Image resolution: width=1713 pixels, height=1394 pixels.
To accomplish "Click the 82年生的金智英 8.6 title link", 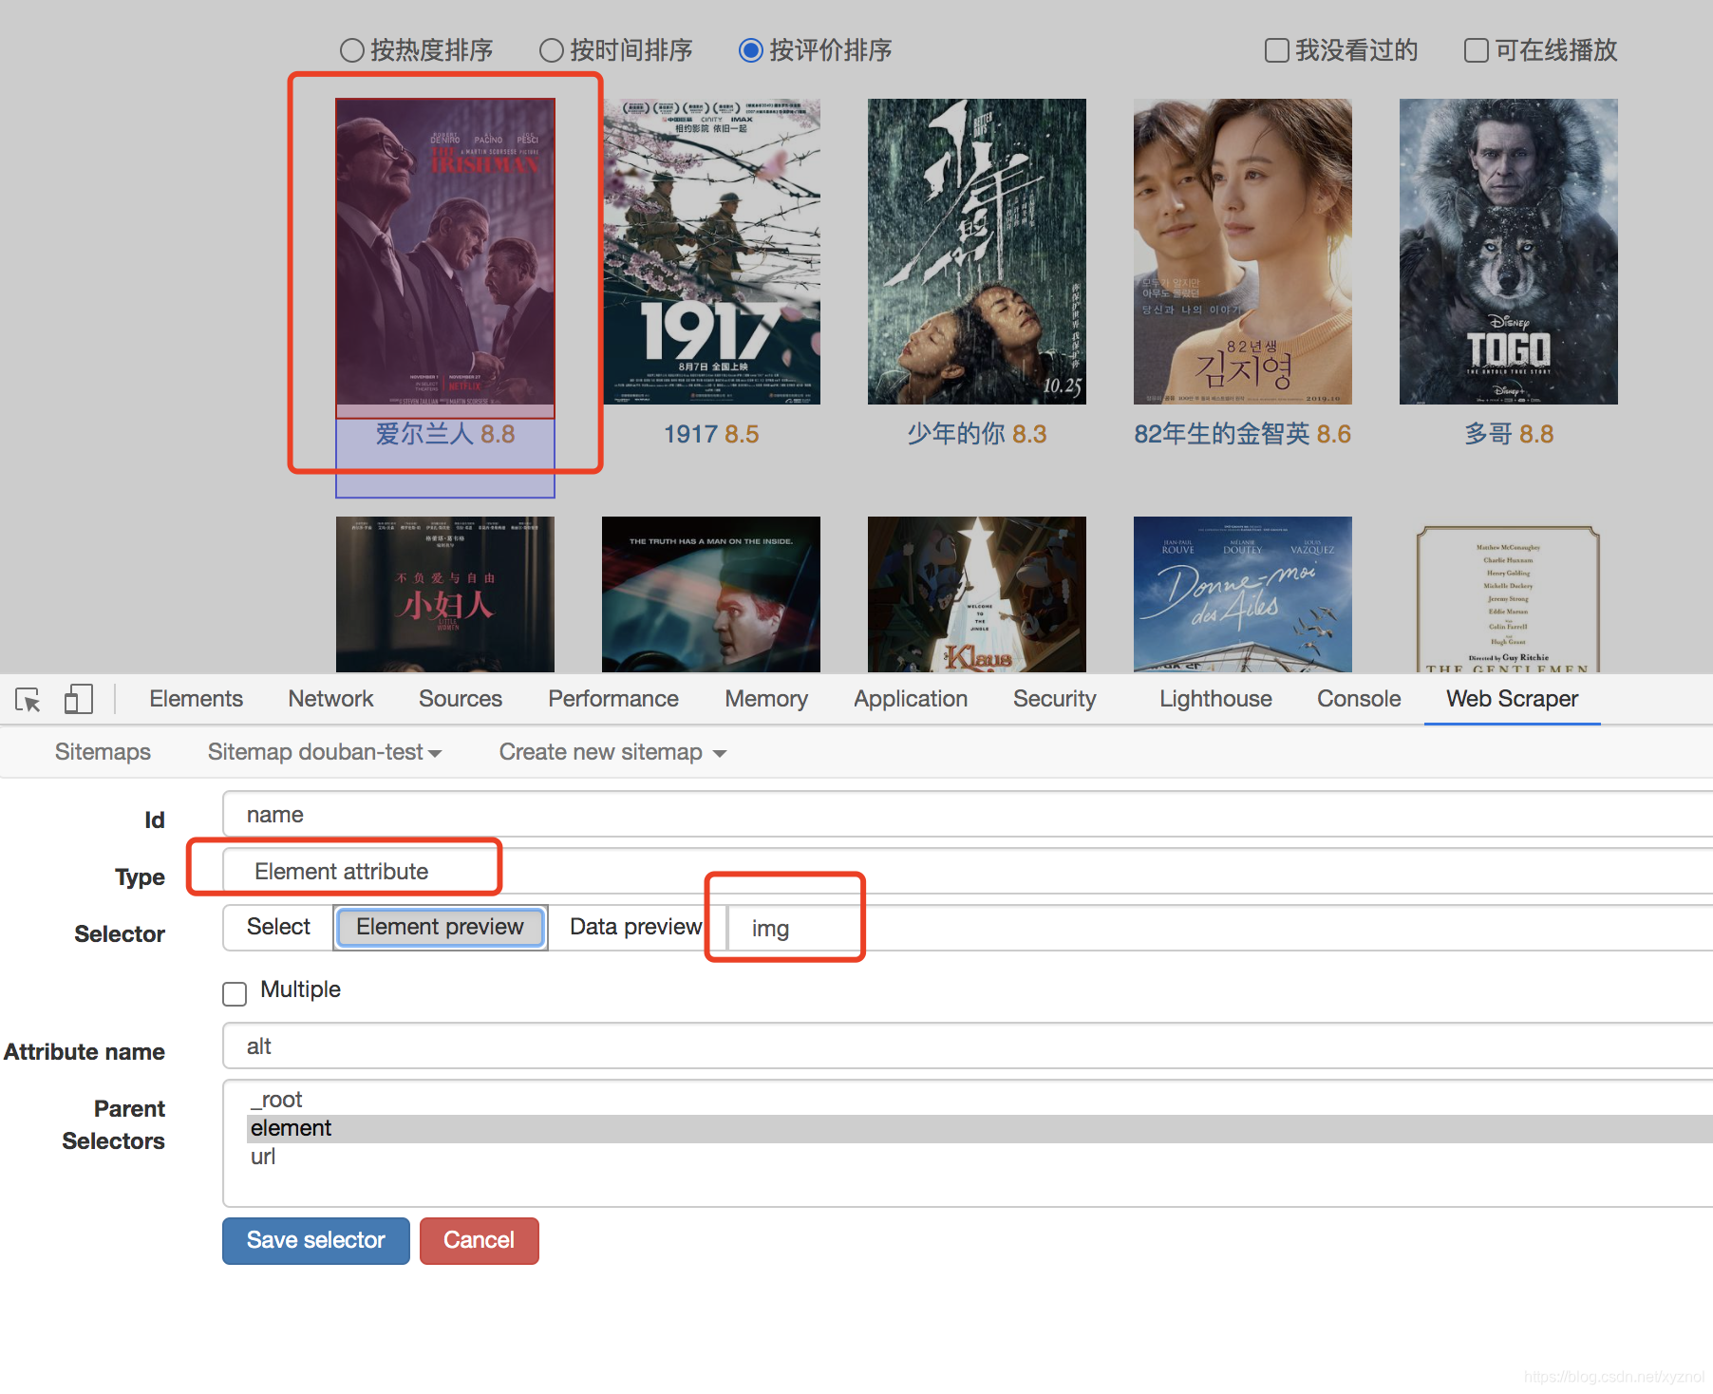I will point(1243,434).
